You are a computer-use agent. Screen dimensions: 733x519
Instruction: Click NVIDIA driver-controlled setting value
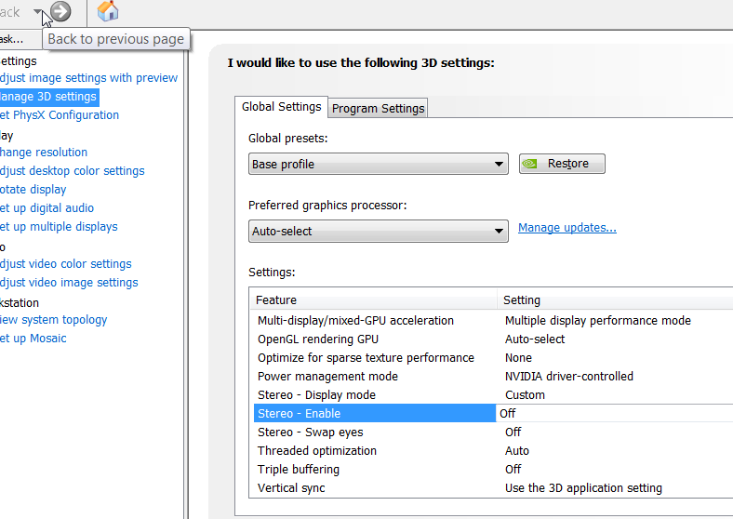point(569,377)
